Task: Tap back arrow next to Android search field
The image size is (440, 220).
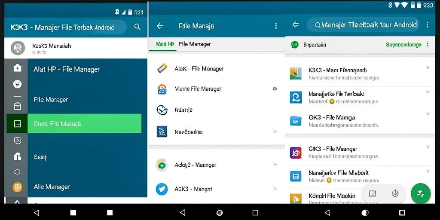Action: 296,24
